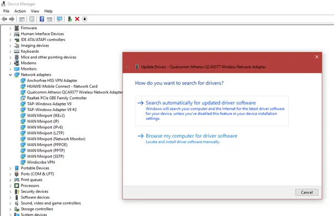
Task: Click the action pane toolbar icon next to Help
Action: point(50,19)
